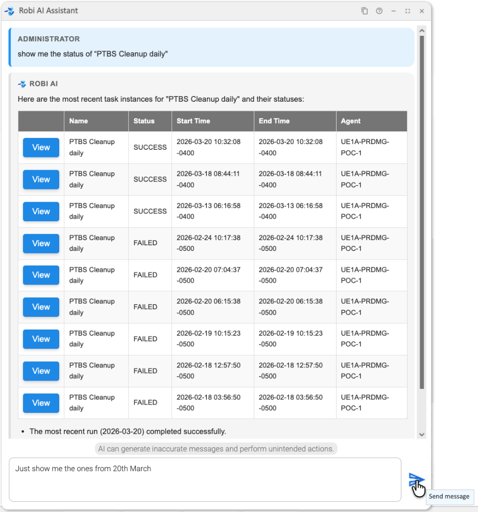Screen dimensions: 478x512
Task: View the 2026-02-20 07:04:37 FAILED run
Action: [41, 275]
